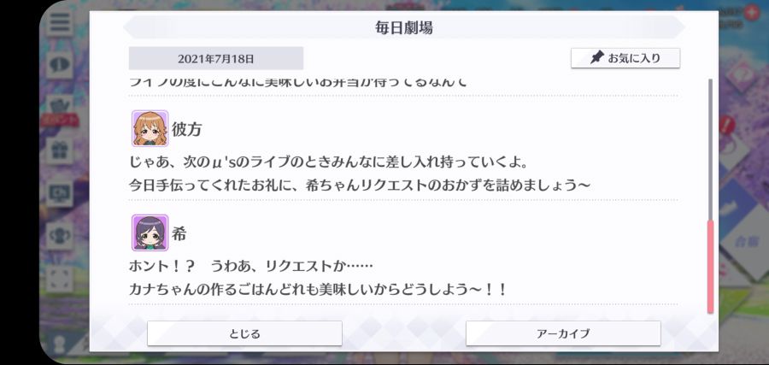Close the dialog with とじる button
Screen dimensions: 769x365
click(244, 333)
